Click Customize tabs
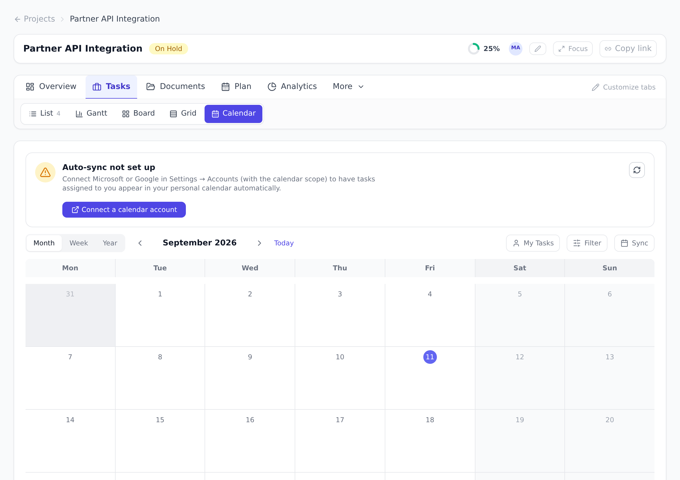680x480 pixels. 623,87
